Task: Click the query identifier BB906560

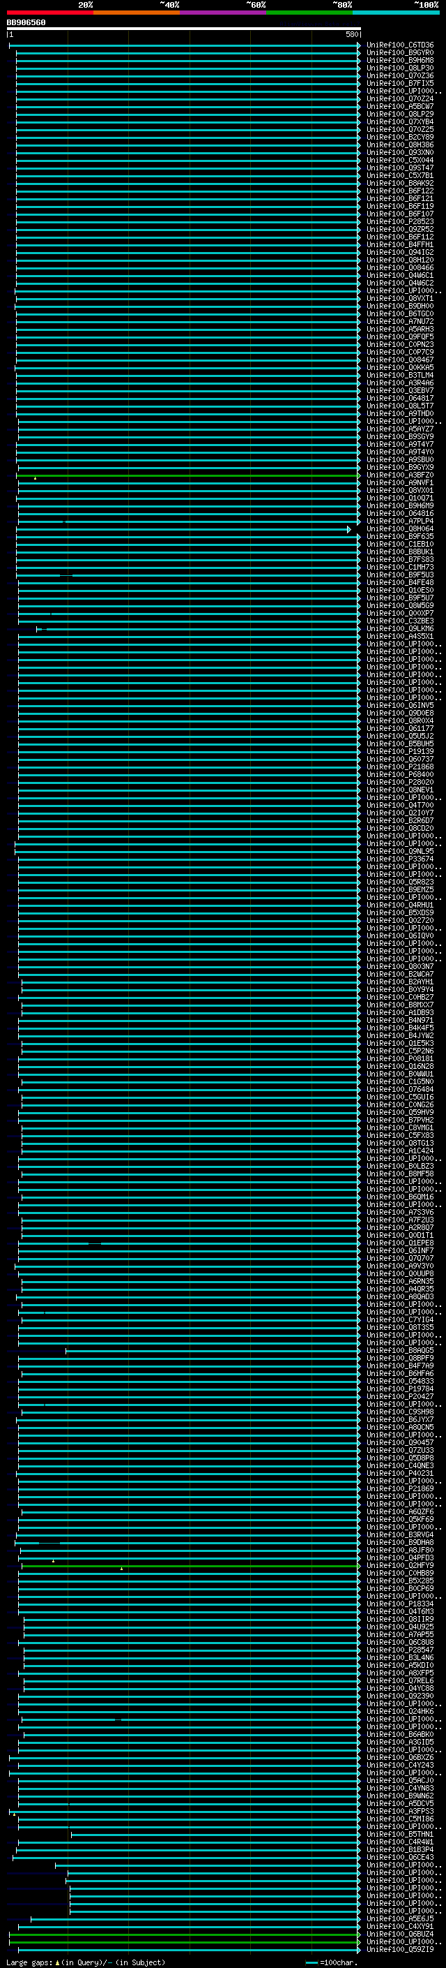Action: click(26, 23)
